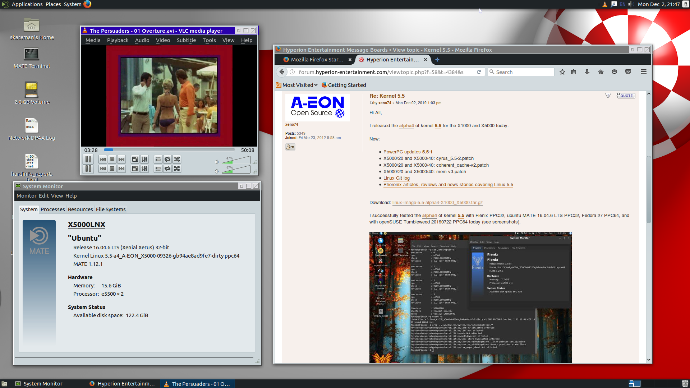Switch to Processes tab in System Monitor
Image resolution: width=690 pixels, height=388 pixels.
click(x=53, y=209)
